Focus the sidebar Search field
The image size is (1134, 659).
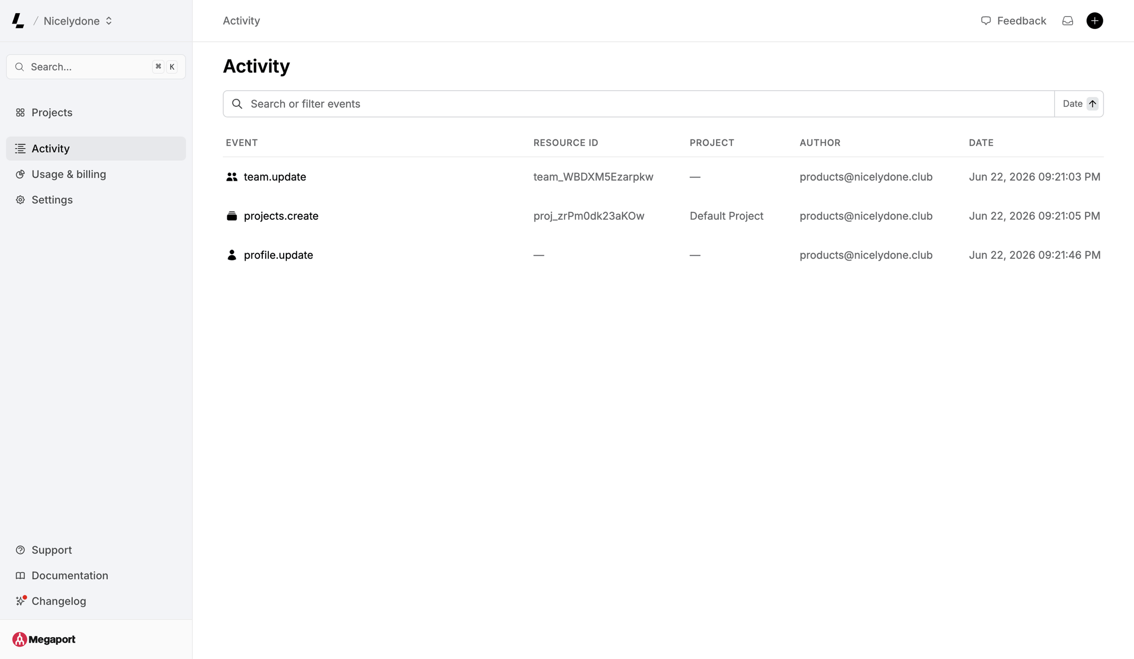pyautogui.click(x=96, y=67)
